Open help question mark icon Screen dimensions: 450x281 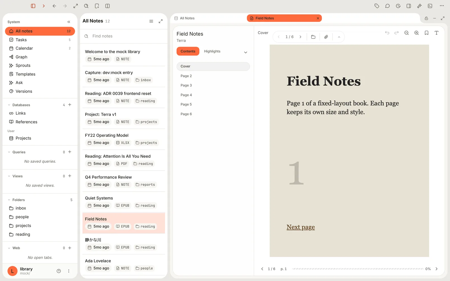pos(59,271)
